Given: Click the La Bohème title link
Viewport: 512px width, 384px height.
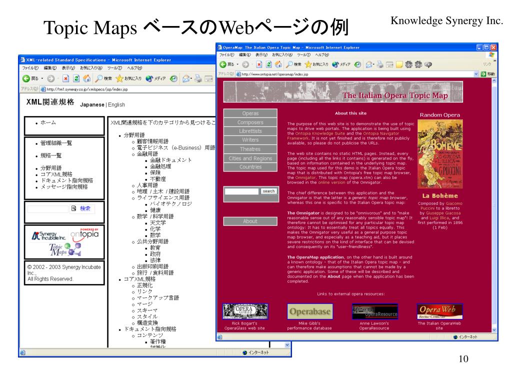Looking at the screenshot, I should pyautogui.click(x=440, y=196).
